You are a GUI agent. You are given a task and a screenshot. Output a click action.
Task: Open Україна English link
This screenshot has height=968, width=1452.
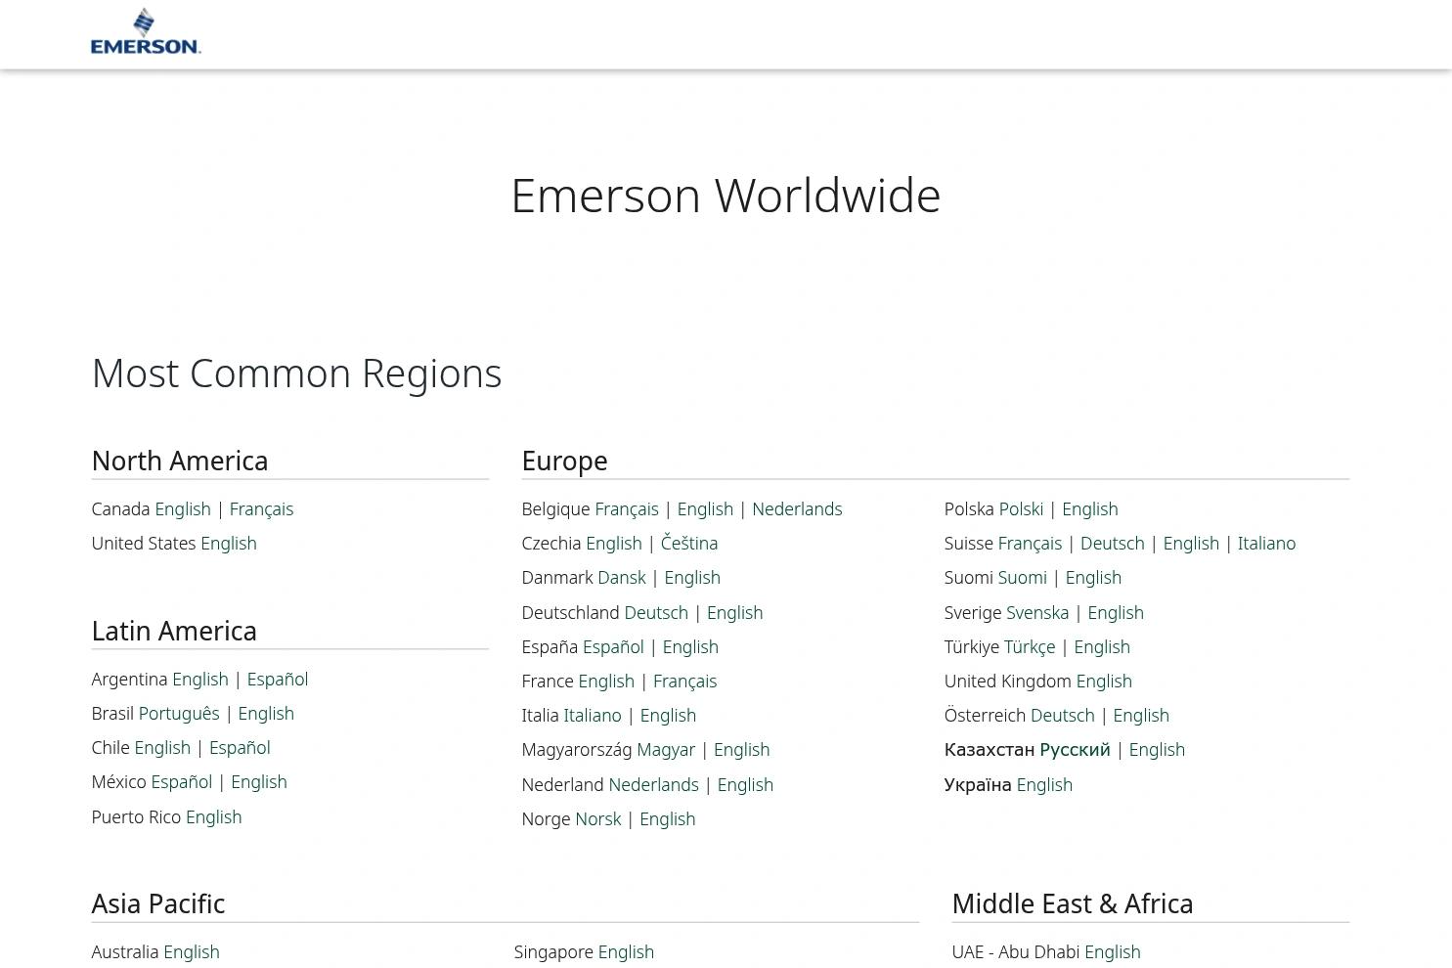pyautogui.click(x=1044, y=784)
